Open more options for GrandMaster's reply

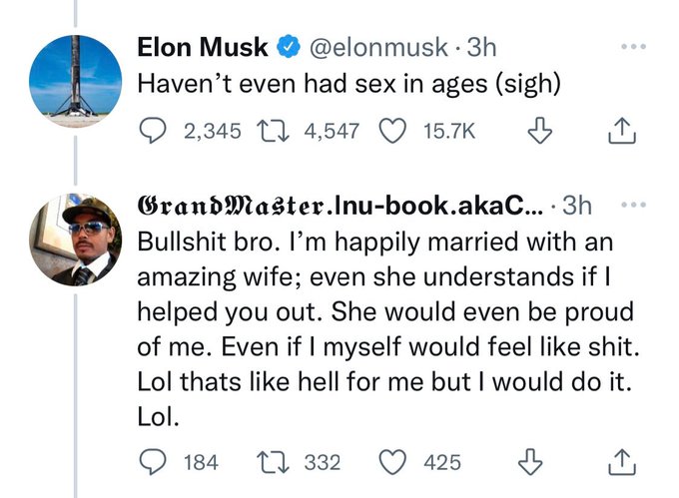[x=633, y=205]
